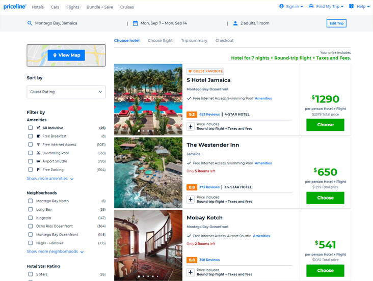
Task: Click Mobay Kotch flight plane icon
Action: [x=191, y=272]
